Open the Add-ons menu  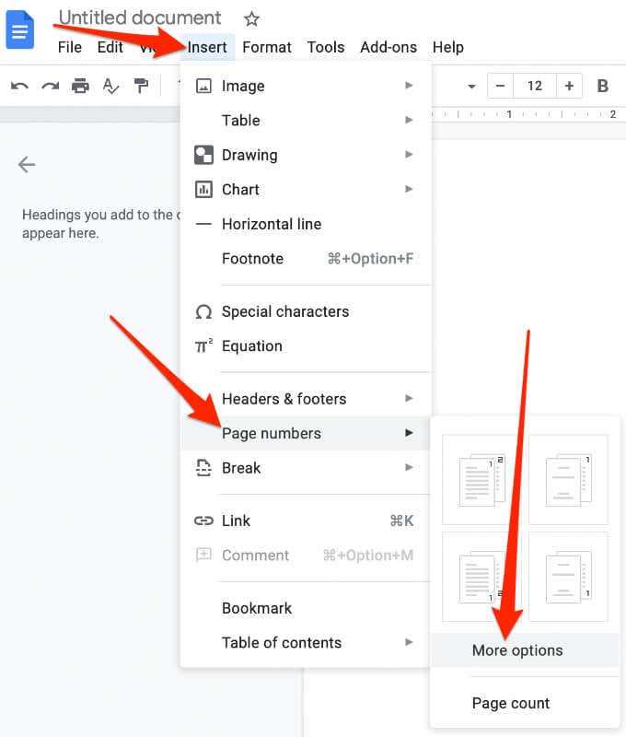tap(388, 47)
